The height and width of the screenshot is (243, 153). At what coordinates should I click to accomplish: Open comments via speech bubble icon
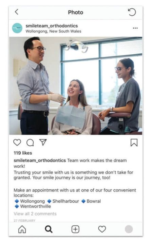(x=30, y=143)
